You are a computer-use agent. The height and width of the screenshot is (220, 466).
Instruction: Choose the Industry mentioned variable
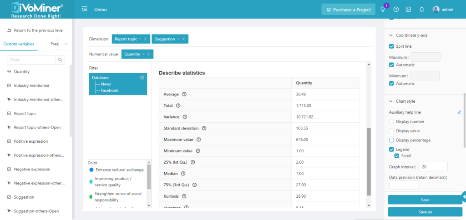click(31, 85)
